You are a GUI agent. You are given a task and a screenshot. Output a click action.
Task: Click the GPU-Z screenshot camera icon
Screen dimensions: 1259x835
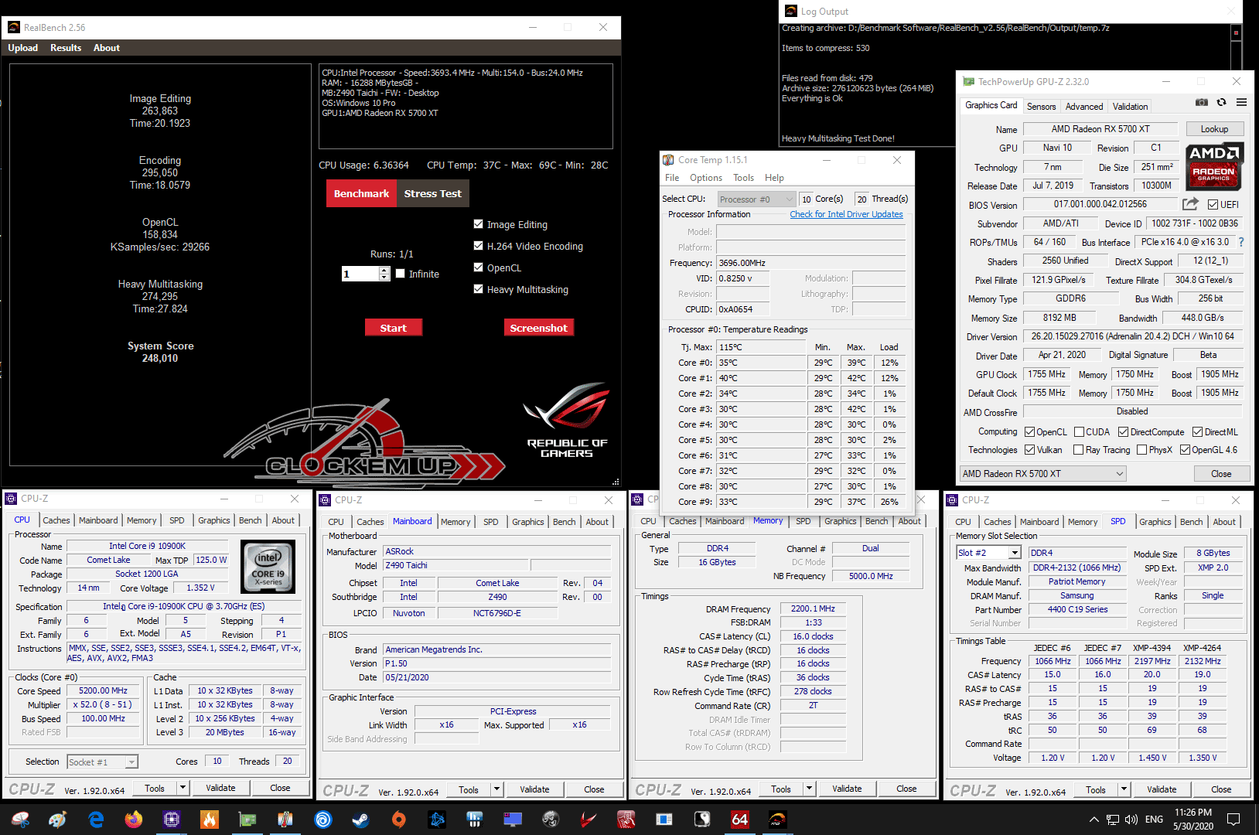click(1201, 103)
